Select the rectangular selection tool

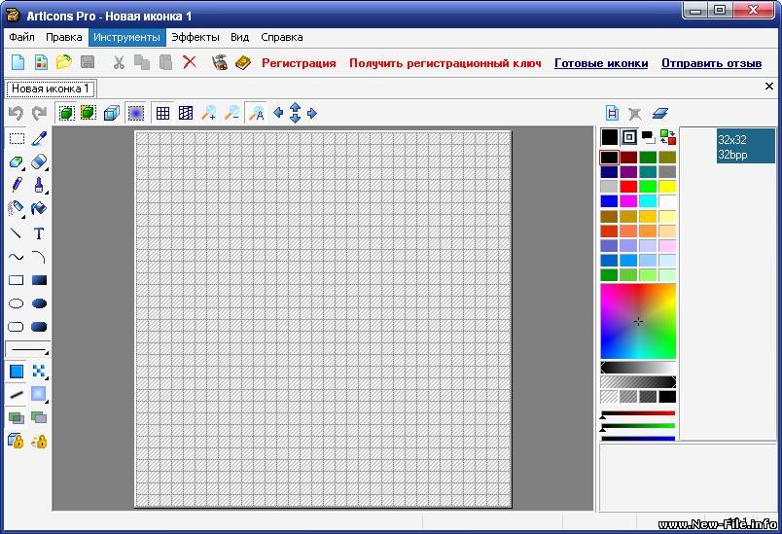click(17, 139)
